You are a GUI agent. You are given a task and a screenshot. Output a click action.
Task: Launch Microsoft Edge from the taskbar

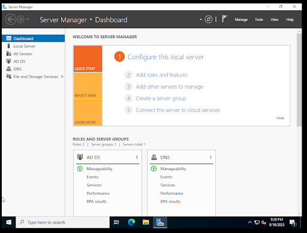tap(131, 222)
